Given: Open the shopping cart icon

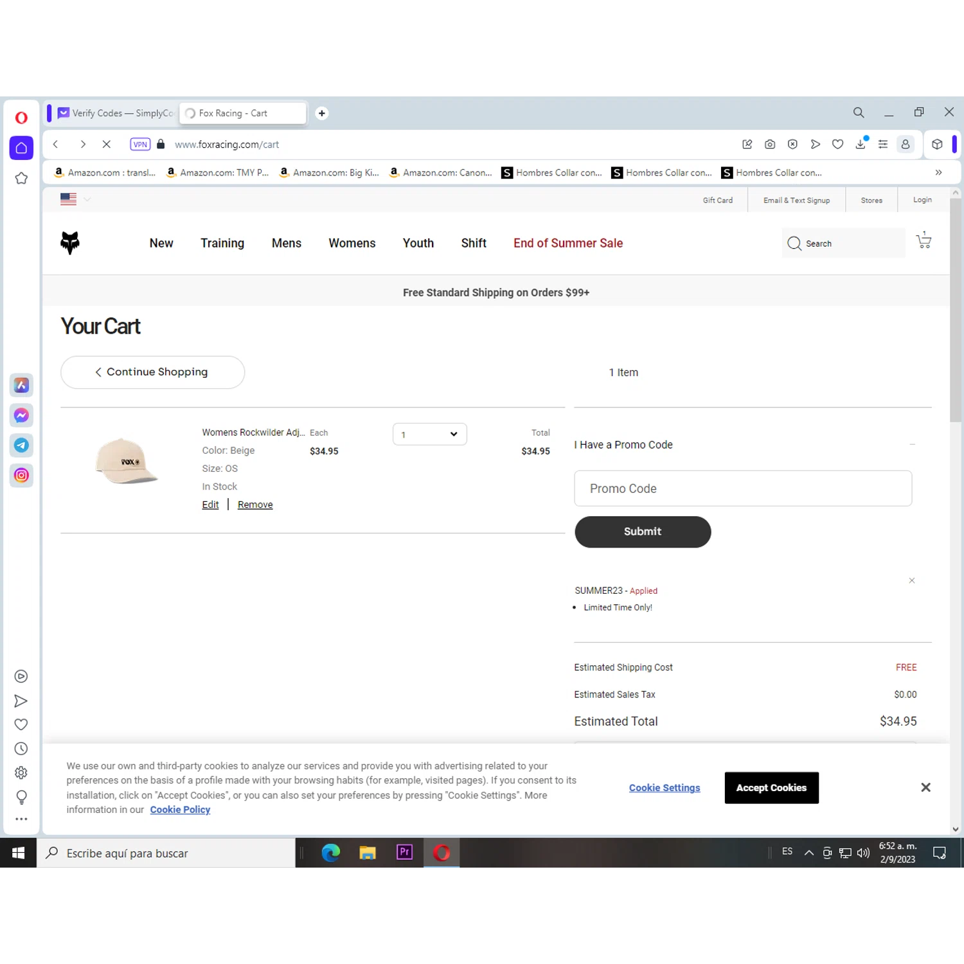Looking at the screenshot, I should point(924,240).
